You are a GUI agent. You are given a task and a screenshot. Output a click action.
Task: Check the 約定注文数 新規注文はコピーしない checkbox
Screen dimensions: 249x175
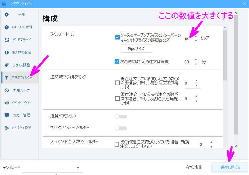[x=117, y=144]
